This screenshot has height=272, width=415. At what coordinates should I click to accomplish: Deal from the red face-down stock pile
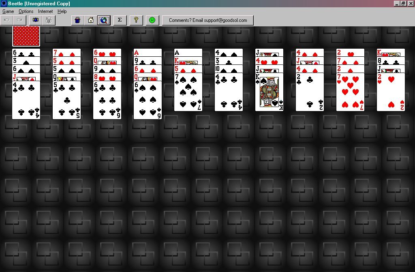pos(26,36)
